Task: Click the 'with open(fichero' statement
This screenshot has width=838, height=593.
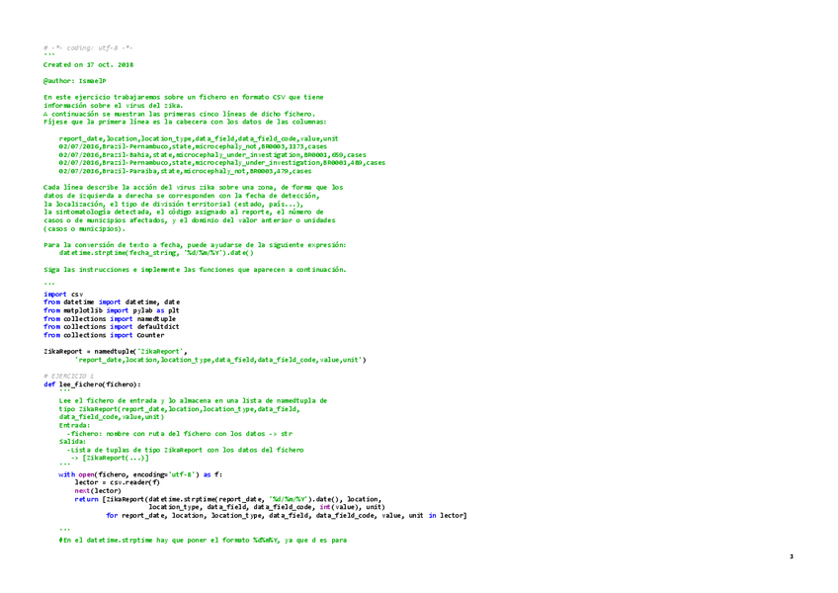Action: [140, 474]
